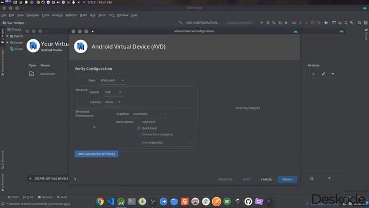Click the VCS rollback undo arrow icon
This screenshot has width=369, height=208.
pyautogui.click(x=319, y=23)
